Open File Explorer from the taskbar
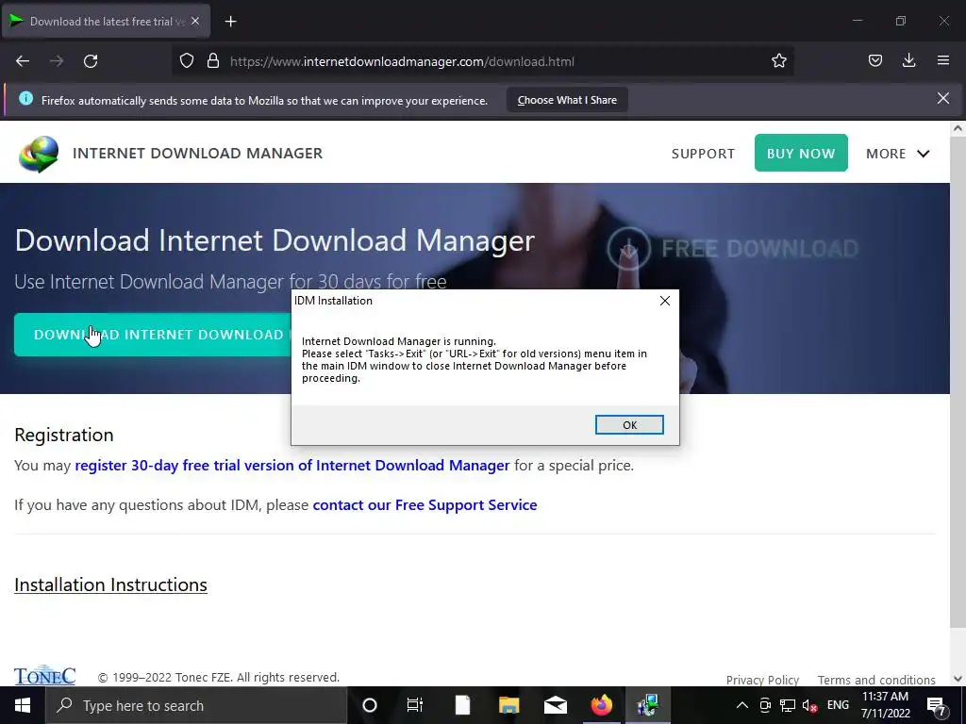Screen dimensions: 966x724 coord(508,705)
